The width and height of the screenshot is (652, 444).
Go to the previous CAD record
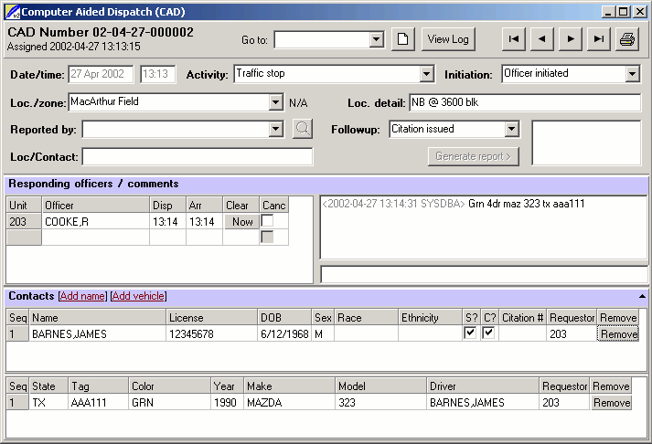coord(541,39)
